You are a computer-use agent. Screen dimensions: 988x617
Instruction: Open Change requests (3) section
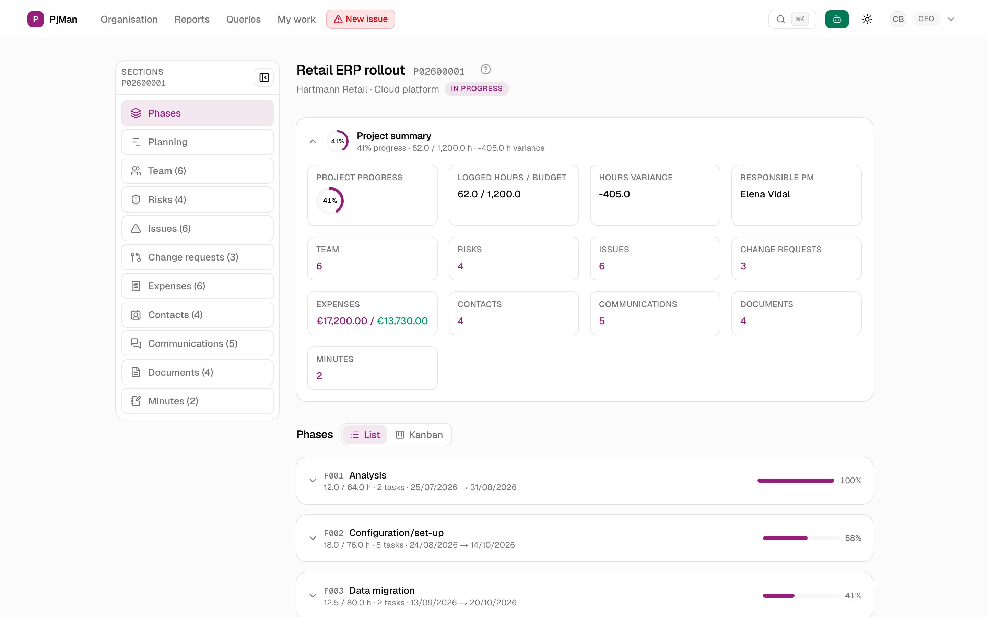198,257
